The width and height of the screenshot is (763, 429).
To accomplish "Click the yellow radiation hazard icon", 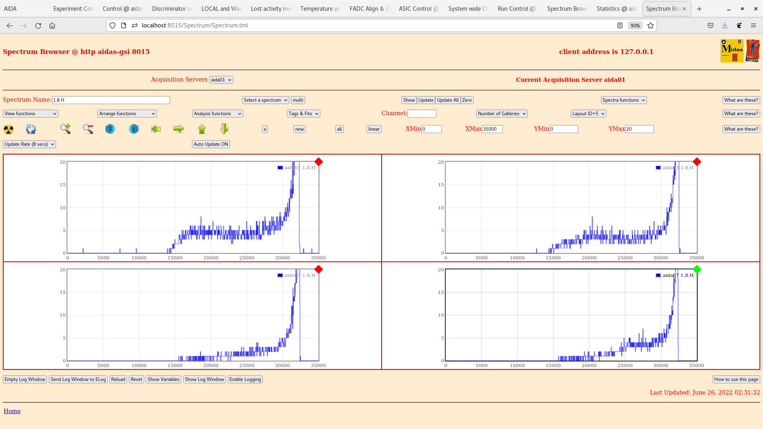I will (8, 129).
